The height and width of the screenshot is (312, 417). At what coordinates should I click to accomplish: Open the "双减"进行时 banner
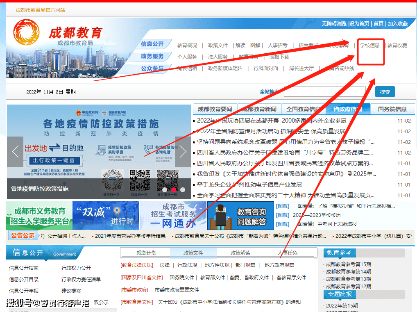106,216
